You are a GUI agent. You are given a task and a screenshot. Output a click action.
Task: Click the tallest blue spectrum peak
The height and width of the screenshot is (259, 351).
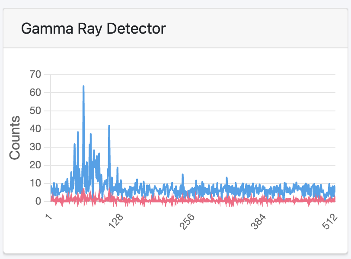(x=84, y=86)
